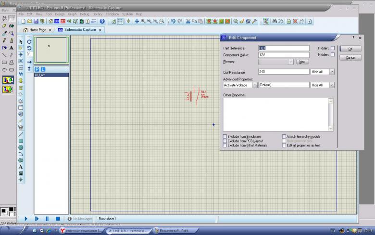Click the Zoom In magnifier icon
This screenshot has height=235, width=375.
[143, 21]
